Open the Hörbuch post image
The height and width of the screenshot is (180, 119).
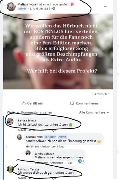coord(58,51)
